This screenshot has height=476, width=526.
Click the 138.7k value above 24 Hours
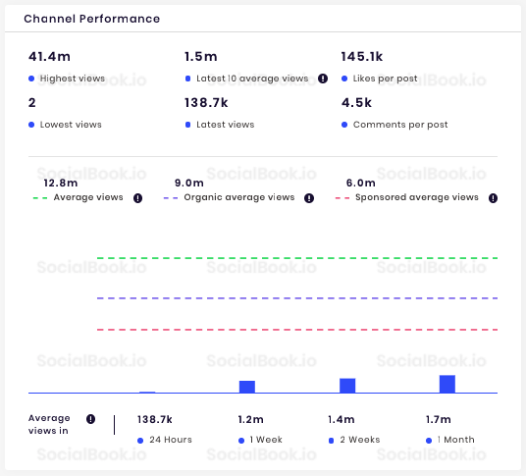155,420
